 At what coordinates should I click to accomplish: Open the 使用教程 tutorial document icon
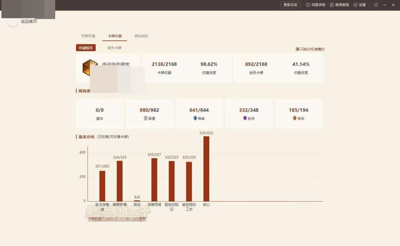click(331, 5)
